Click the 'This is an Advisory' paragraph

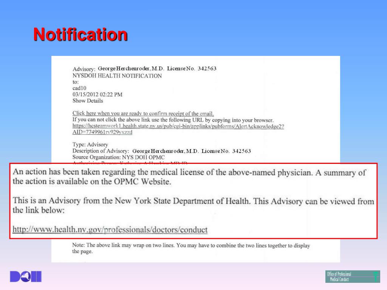tap(193, 205)
